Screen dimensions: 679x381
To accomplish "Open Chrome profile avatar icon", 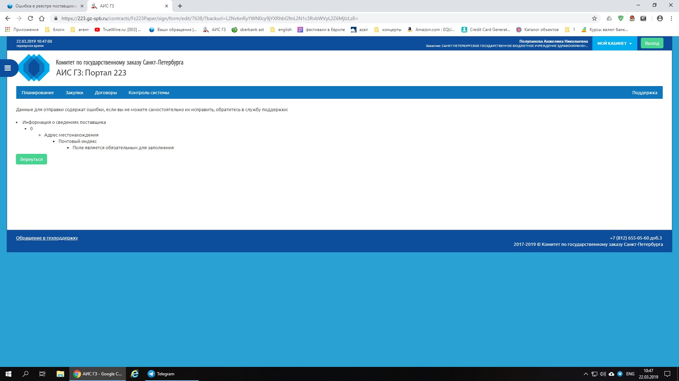I will tap(660, 18).
